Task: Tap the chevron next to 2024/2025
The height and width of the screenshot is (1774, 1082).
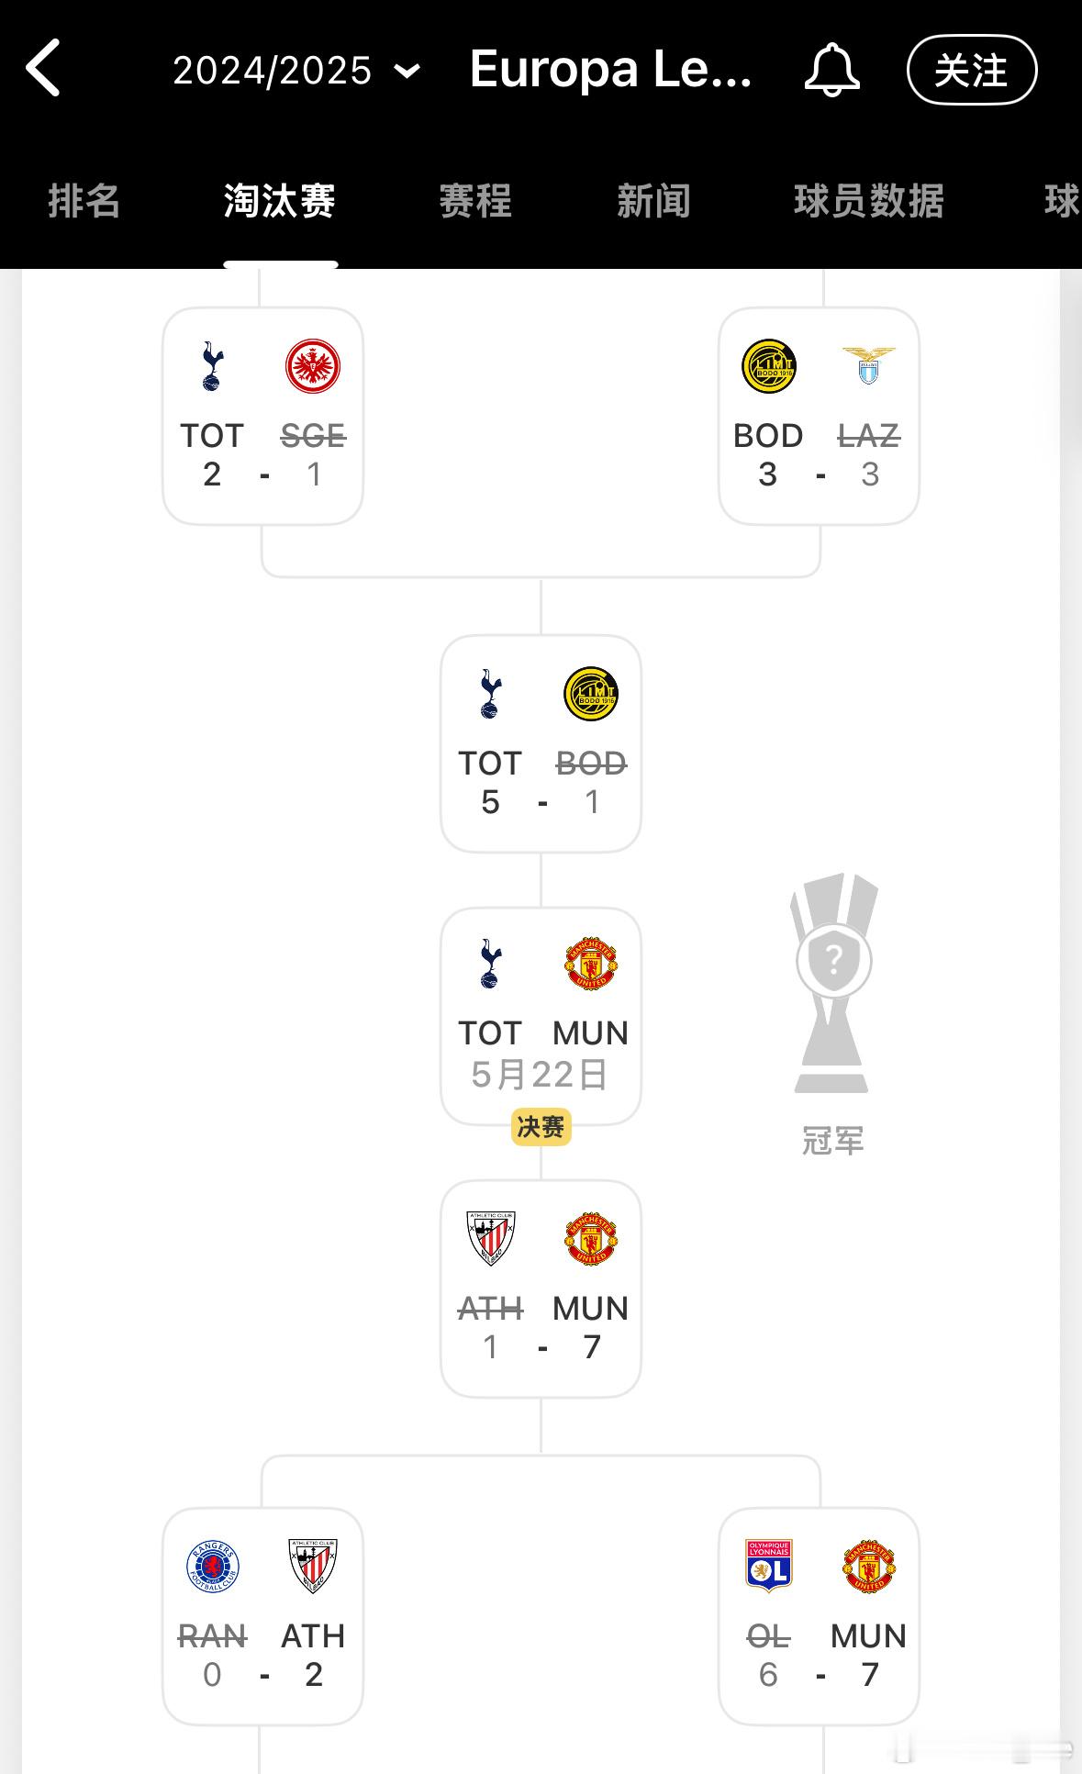Action: 407,71
